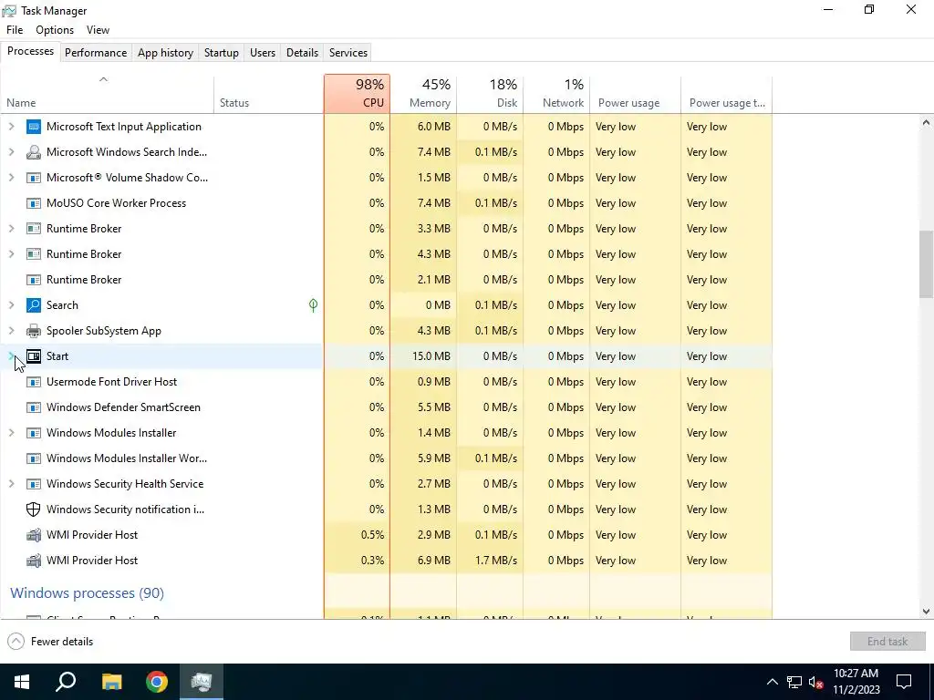Image resolution: width=934 pixels, height=700 pixels.
Task: Click the Spooler SubSystem App printer icon
Action: pos(34,331)
